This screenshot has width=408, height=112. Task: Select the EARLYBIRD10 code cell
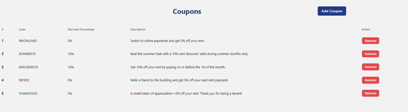tap(28, 67)
